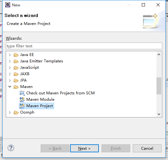Collapse the Maven category
Image resolution: width=168 pixels, height=160 pixels.
point(10,87)
